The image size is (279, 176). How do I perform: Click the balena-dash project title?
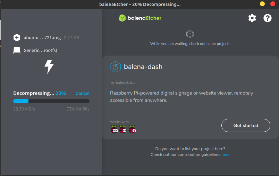point(143,67)
